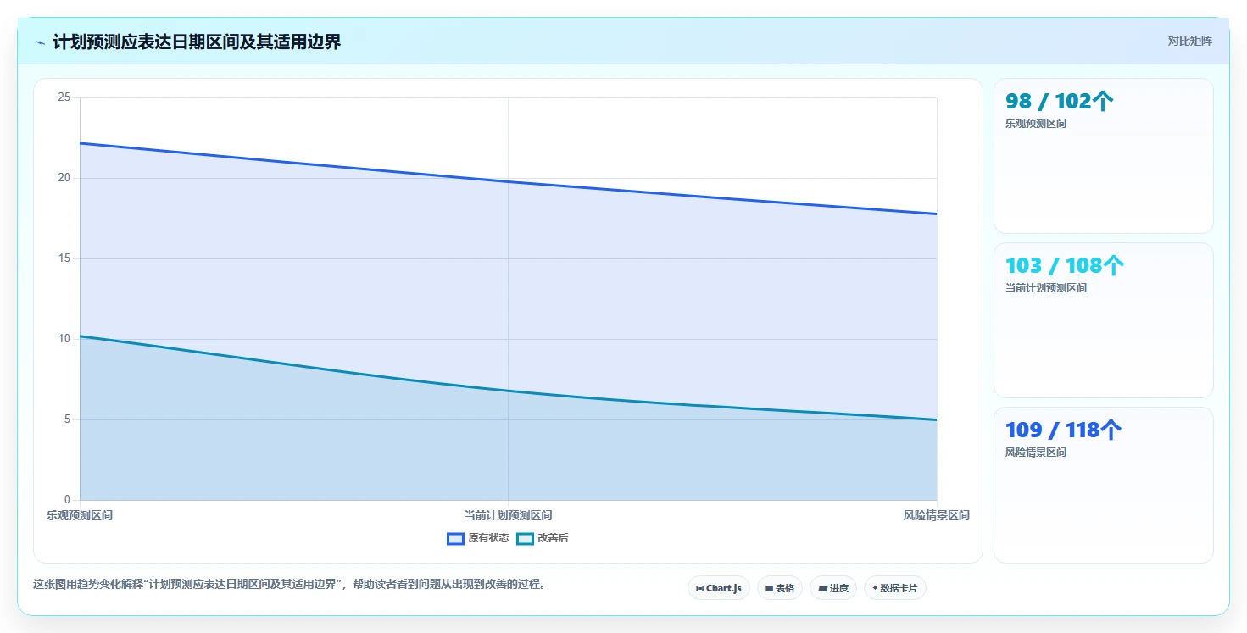Click the chart icon in the Chart.js tag
The height and width of the screenshot is (633, 1247).
(699, 588)
